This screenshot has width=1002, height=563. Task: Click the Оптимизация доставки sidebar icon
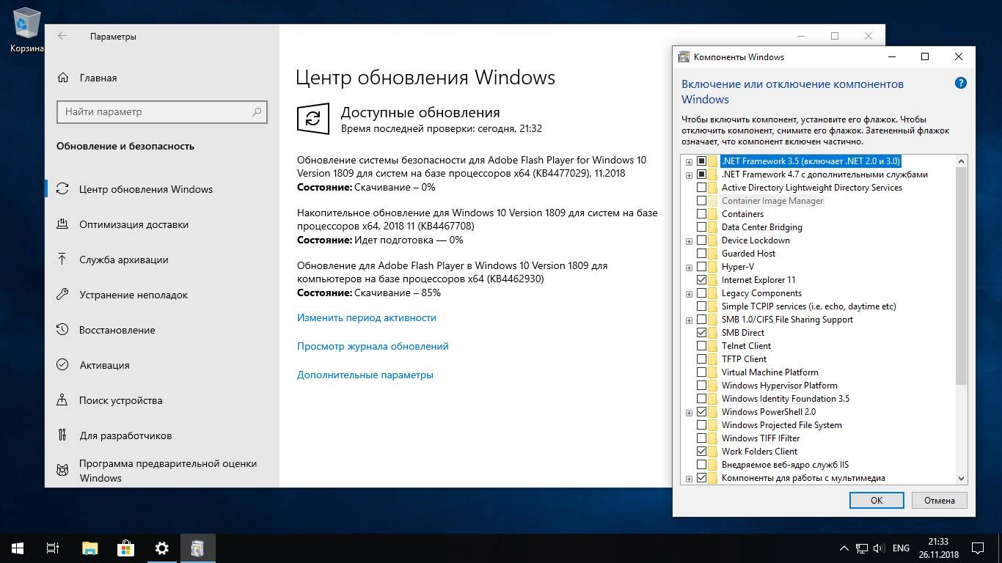pos(63,224)
